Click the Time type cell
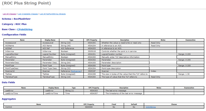 coord(73,94)
